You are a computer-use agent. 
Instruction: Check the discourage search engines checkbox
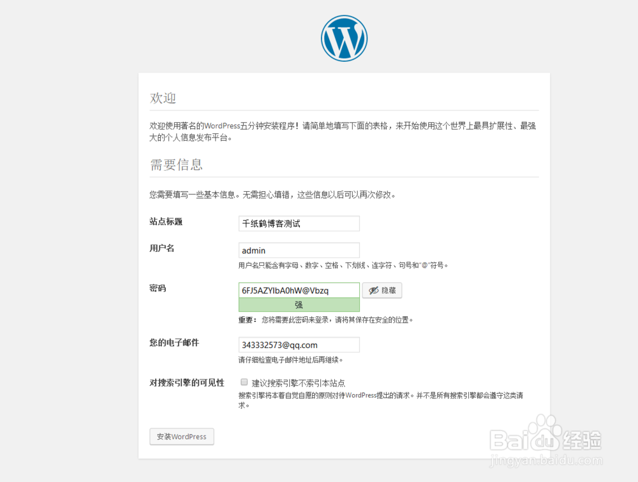(x=244, y=382)
